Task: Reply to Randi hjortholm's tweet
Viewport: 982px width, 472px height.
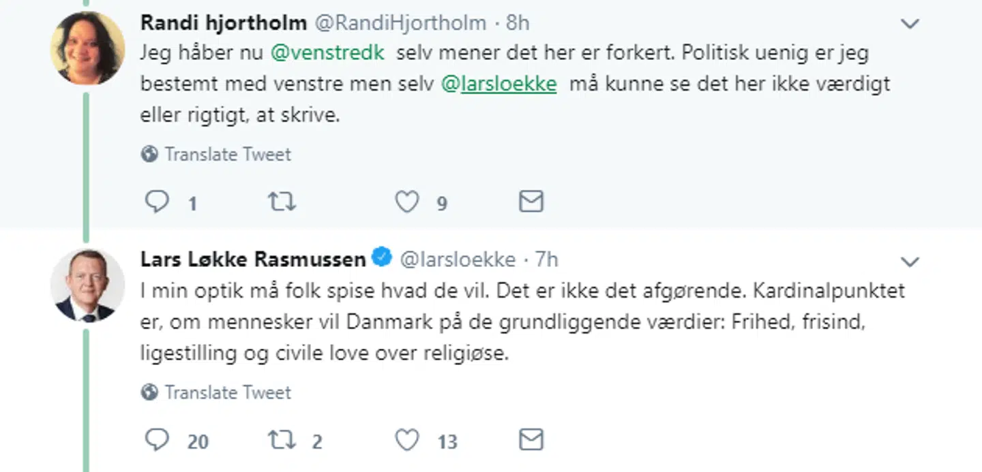Action: [158, 202]
